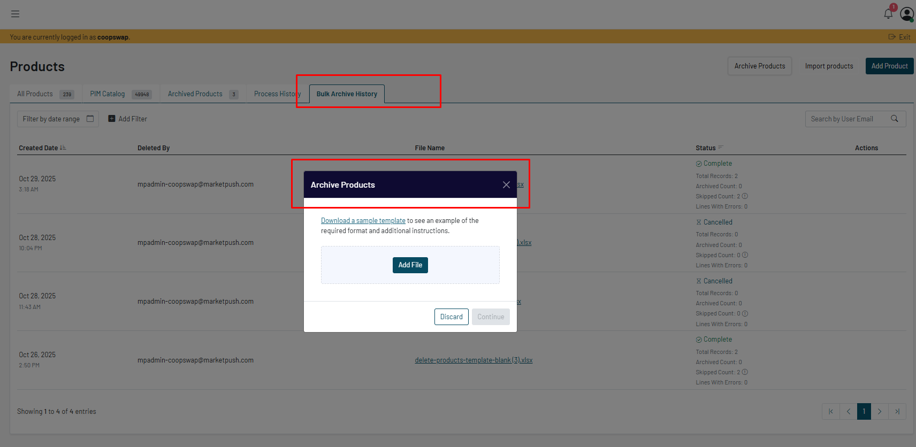The image size is (916, 447).
Task: Click the File Name column header
Action: tap(430, 148)
